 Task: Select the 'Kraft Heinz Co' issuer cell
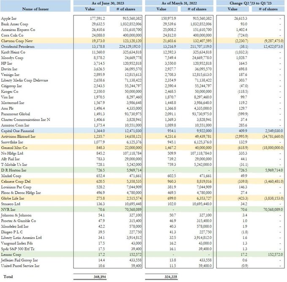point(13,52)
